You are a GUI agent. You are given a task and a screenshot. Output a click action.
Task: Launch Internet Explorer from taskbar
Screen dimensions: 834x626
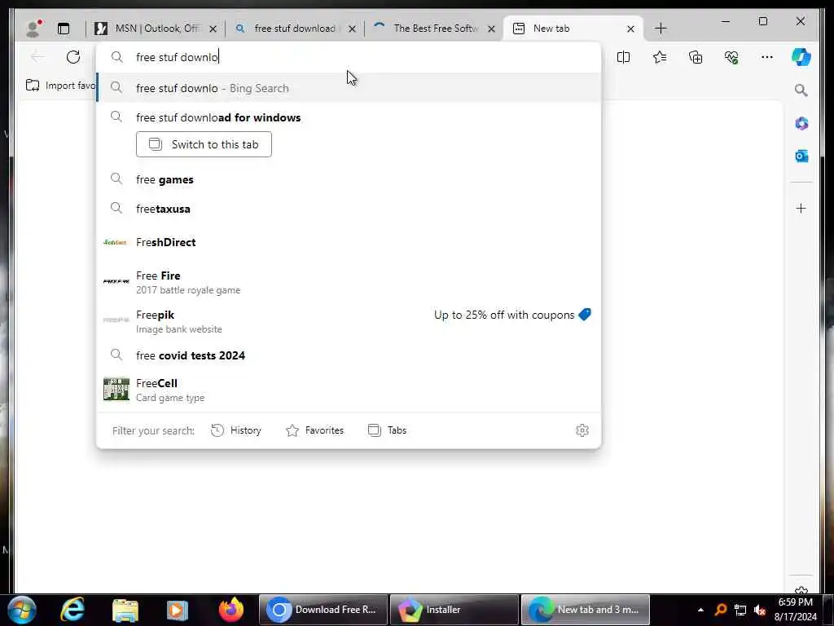click(x=72, y=610)
